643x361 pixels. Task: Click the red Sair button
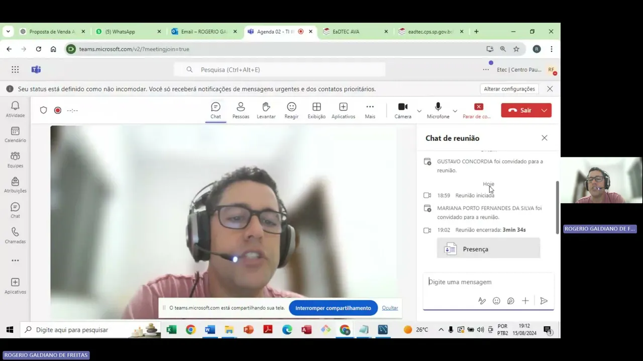(x=519, y=110)
